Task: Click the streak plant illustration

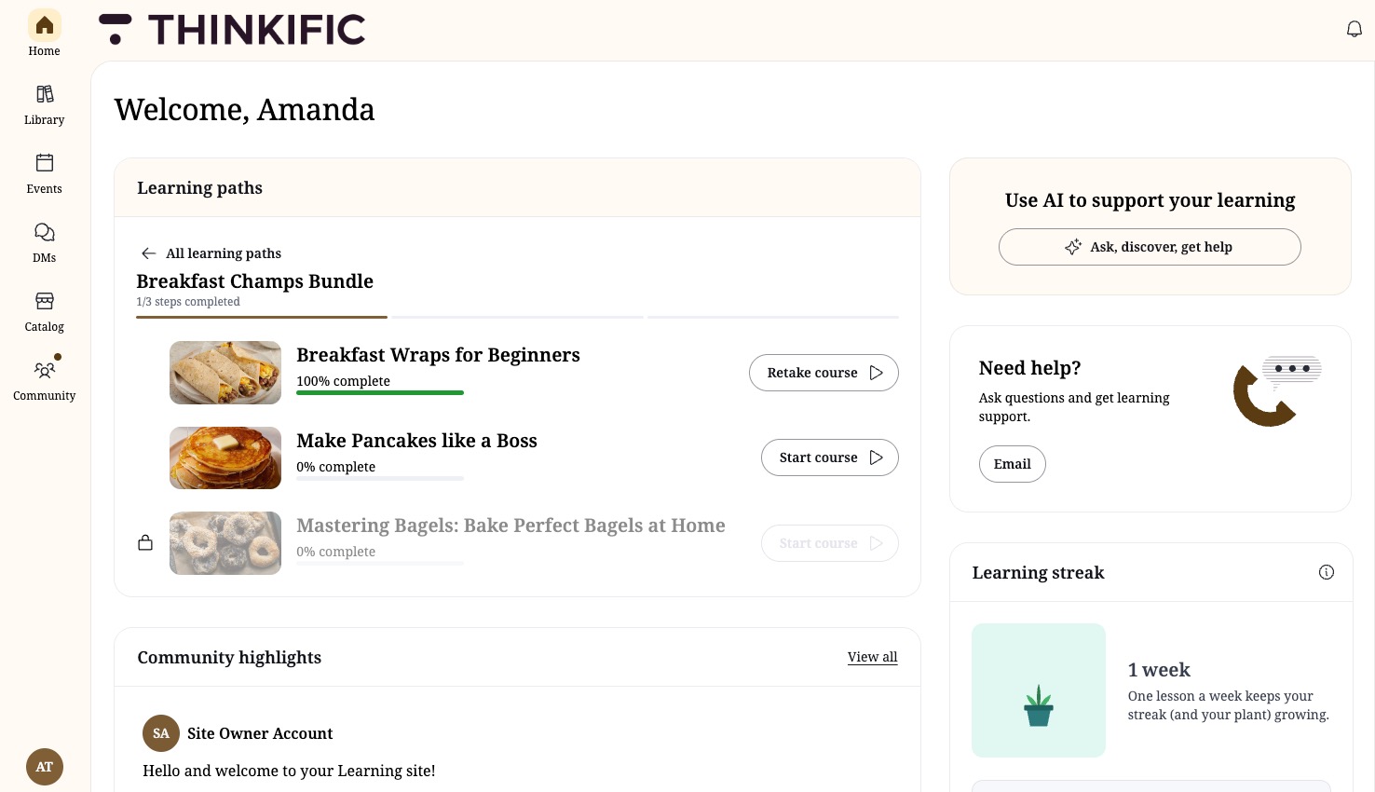Action: coord(1039,690)
